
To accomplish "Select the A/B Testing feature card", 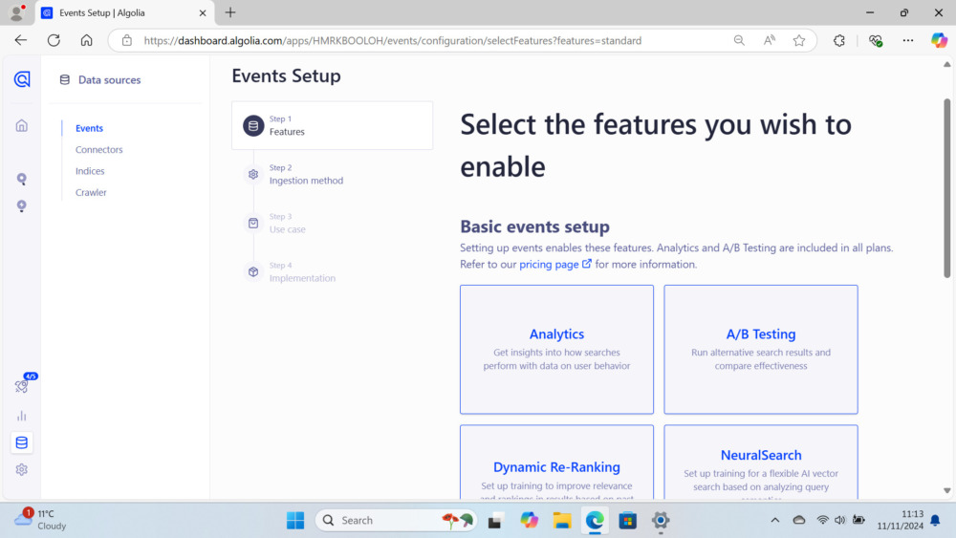I will [761, 349].
